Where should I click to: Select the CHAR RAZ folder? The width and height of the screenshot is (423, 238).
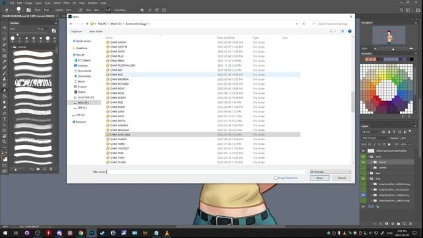pos(203,75)
